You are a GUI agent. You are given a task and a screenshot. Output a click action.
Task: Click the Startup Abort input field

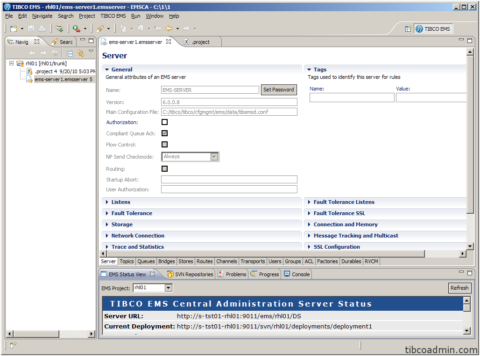[x=229, y=180]
